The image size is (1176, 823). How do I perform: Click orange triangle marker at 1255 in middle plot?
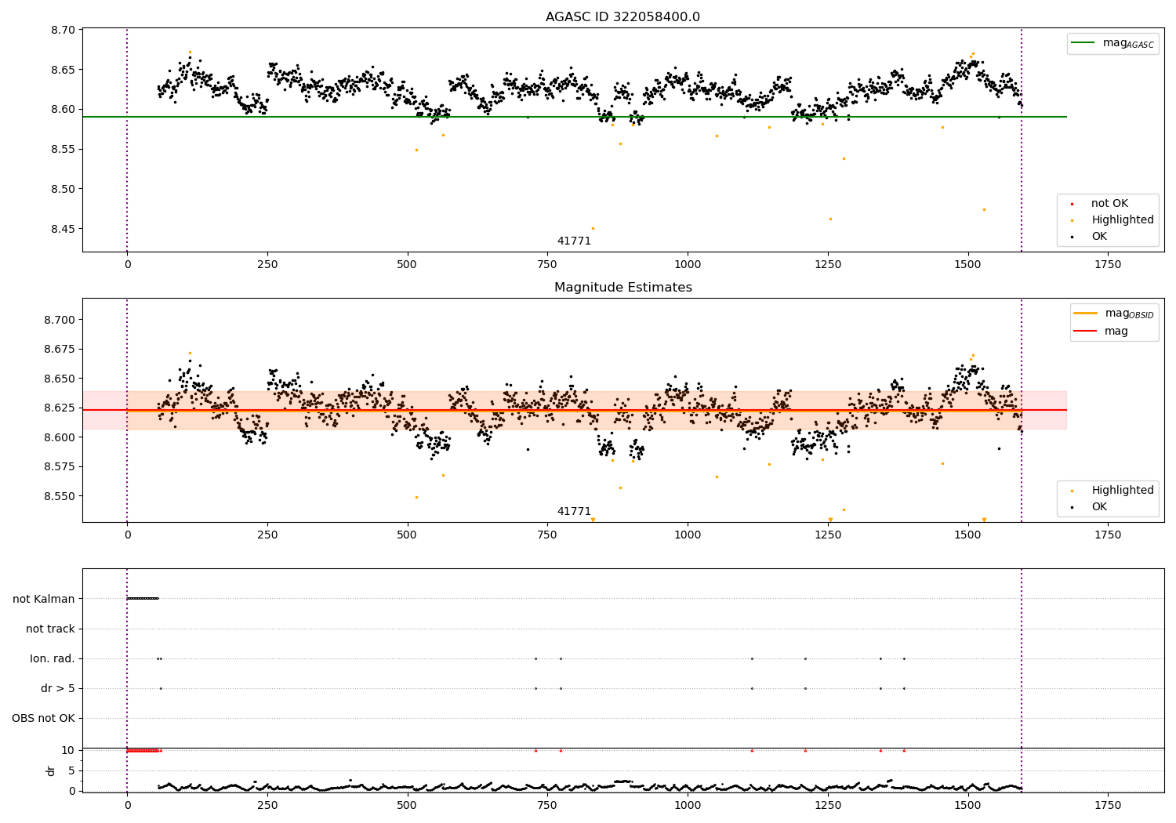[830, 520]
